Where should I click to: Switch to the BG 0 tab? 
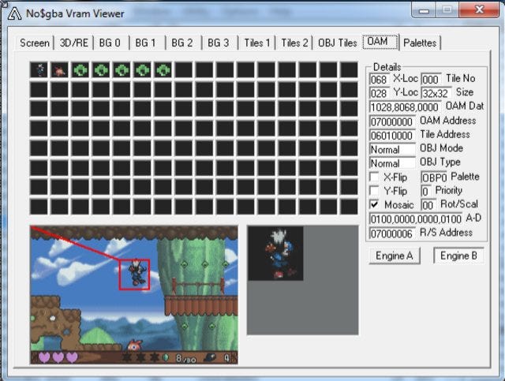[x=110, y=43]
